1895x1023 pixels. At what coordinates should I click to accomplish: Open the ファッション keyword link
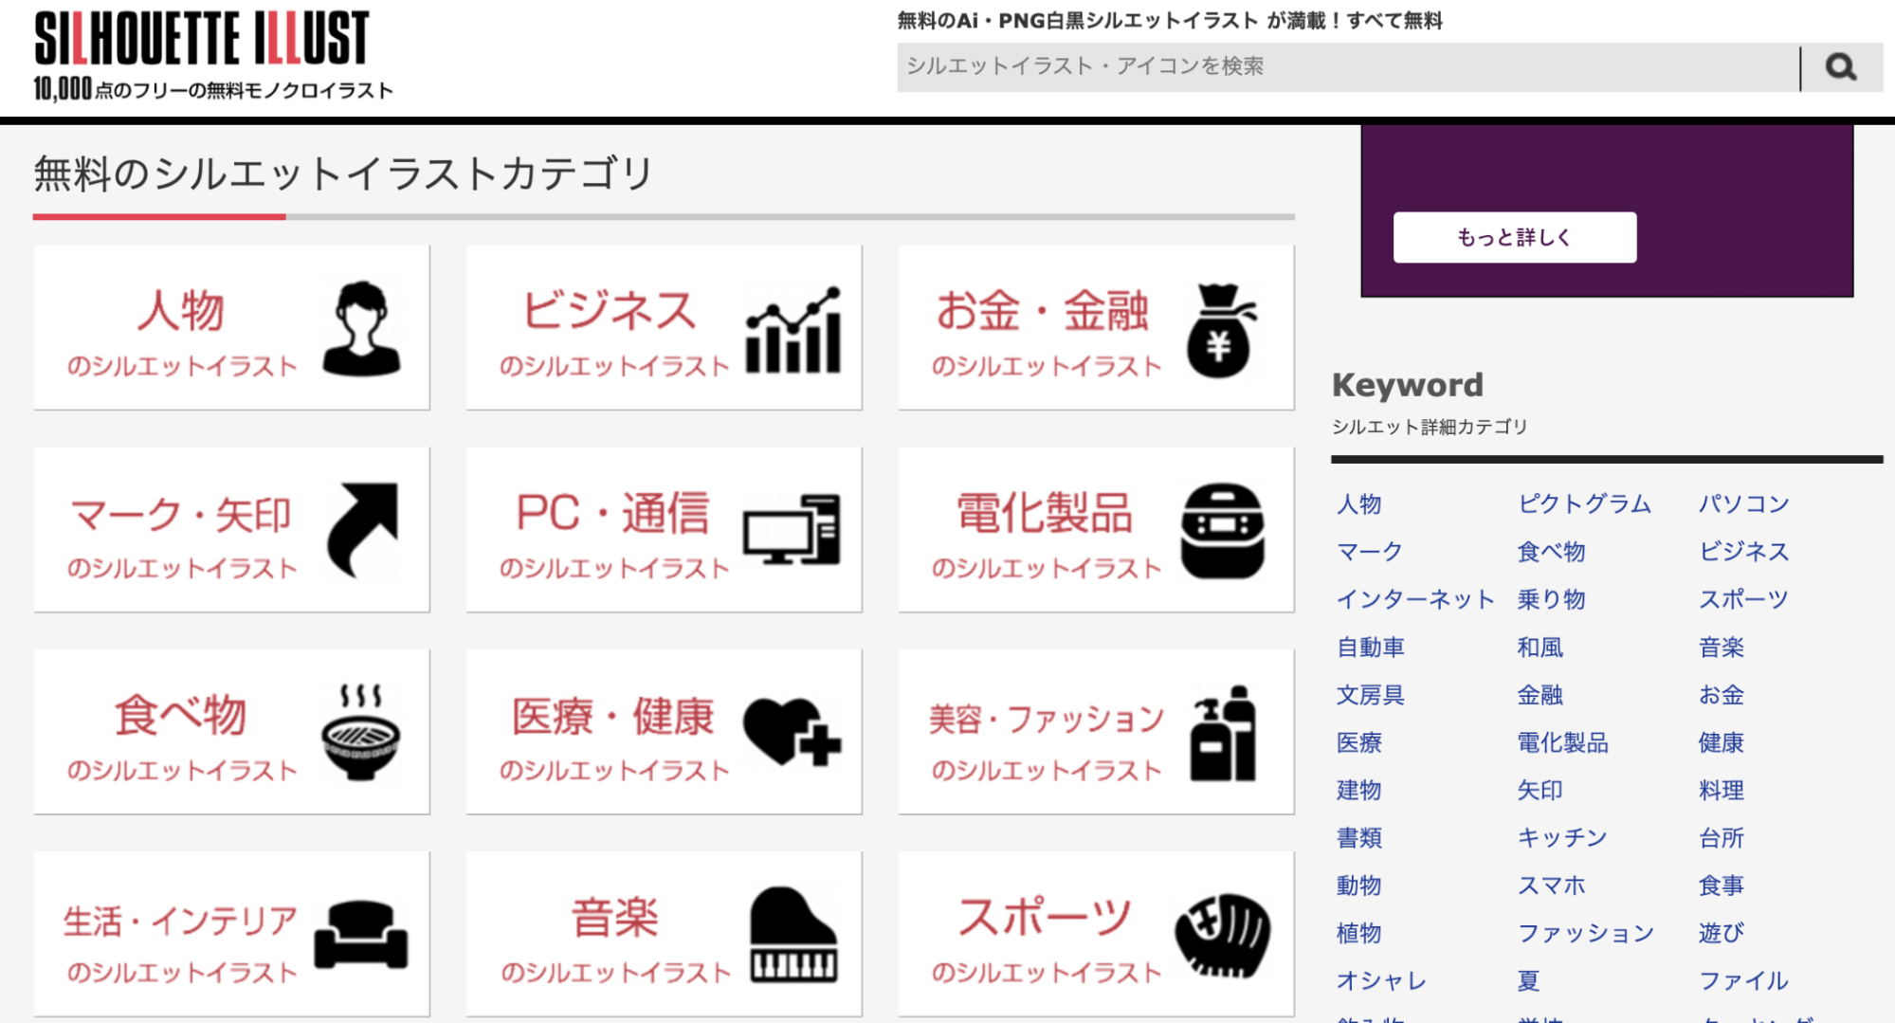click(1585, 933)
